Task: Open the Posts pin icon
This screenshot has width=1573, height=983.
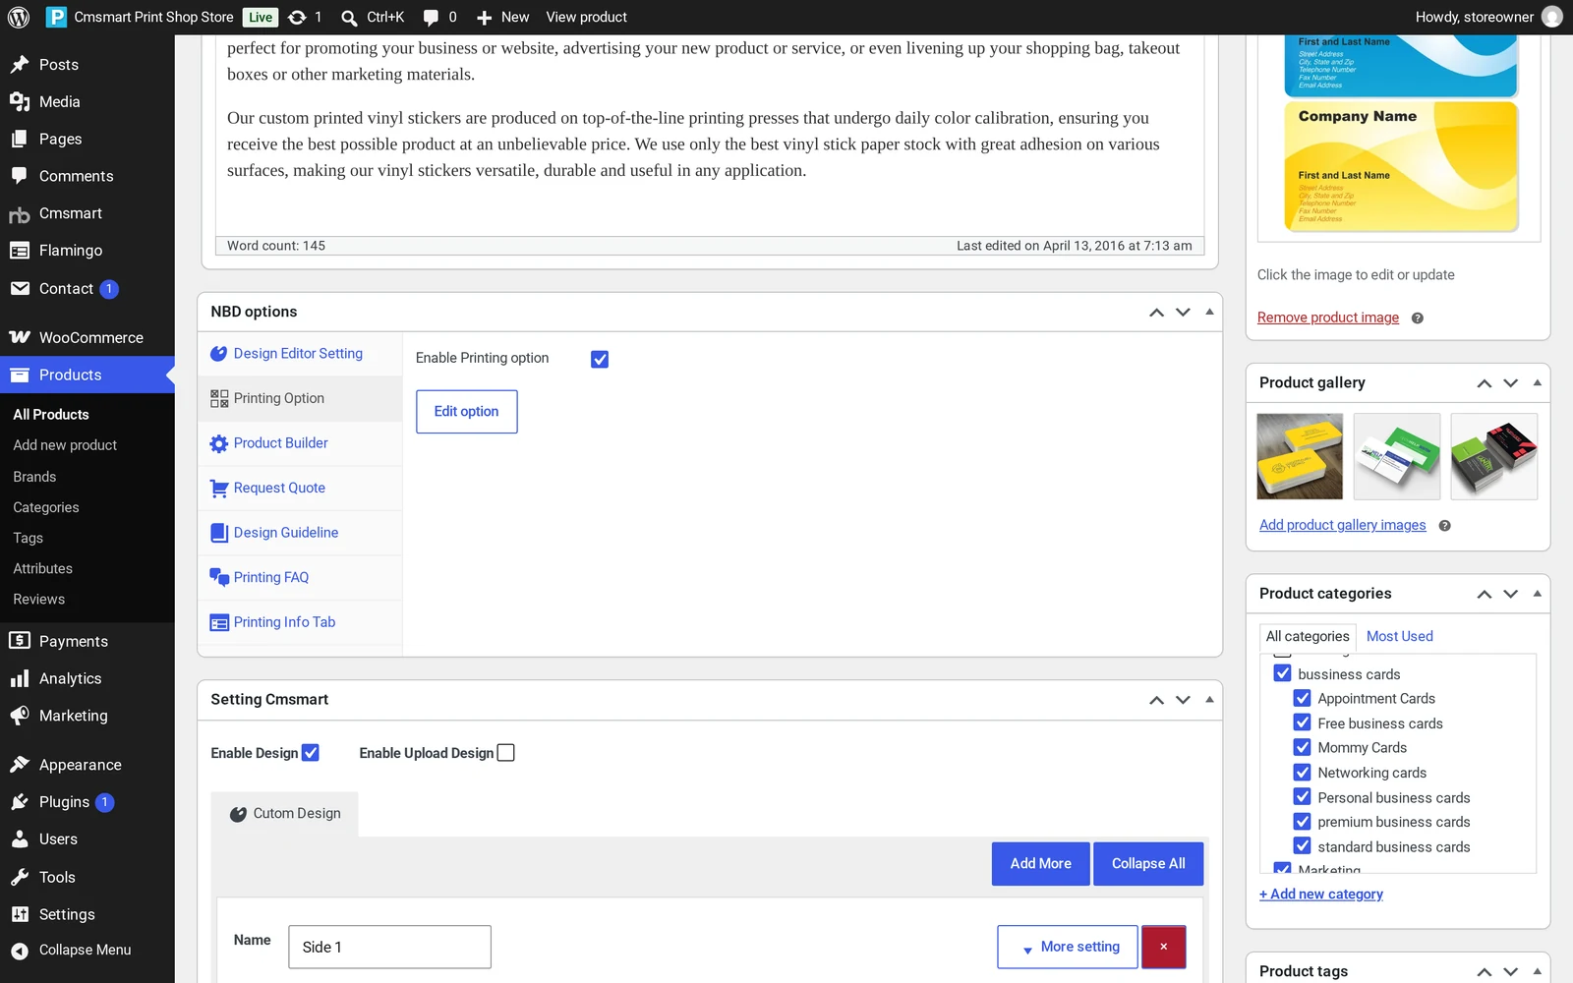Action: coord(20,65)
